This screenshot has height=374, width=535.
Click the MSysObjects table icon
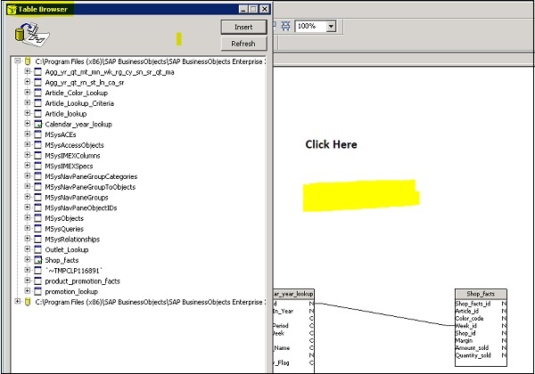point(38,218)
